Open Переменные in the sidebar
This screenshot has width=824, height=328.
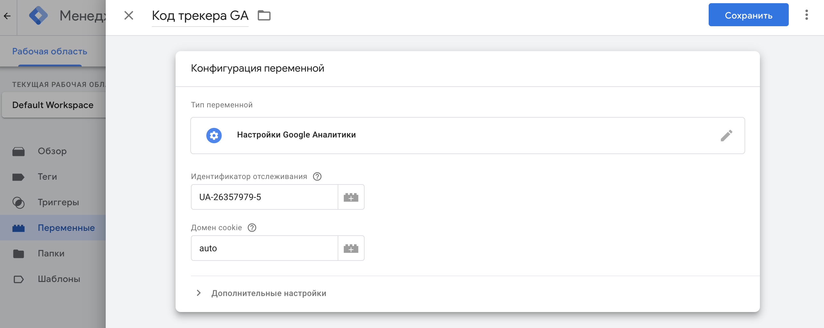pos(53,228)
